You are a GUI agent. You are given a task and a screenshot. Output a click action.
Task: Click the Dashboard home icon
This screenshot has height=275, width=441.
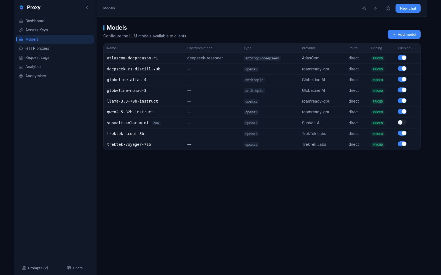[21, 21]
